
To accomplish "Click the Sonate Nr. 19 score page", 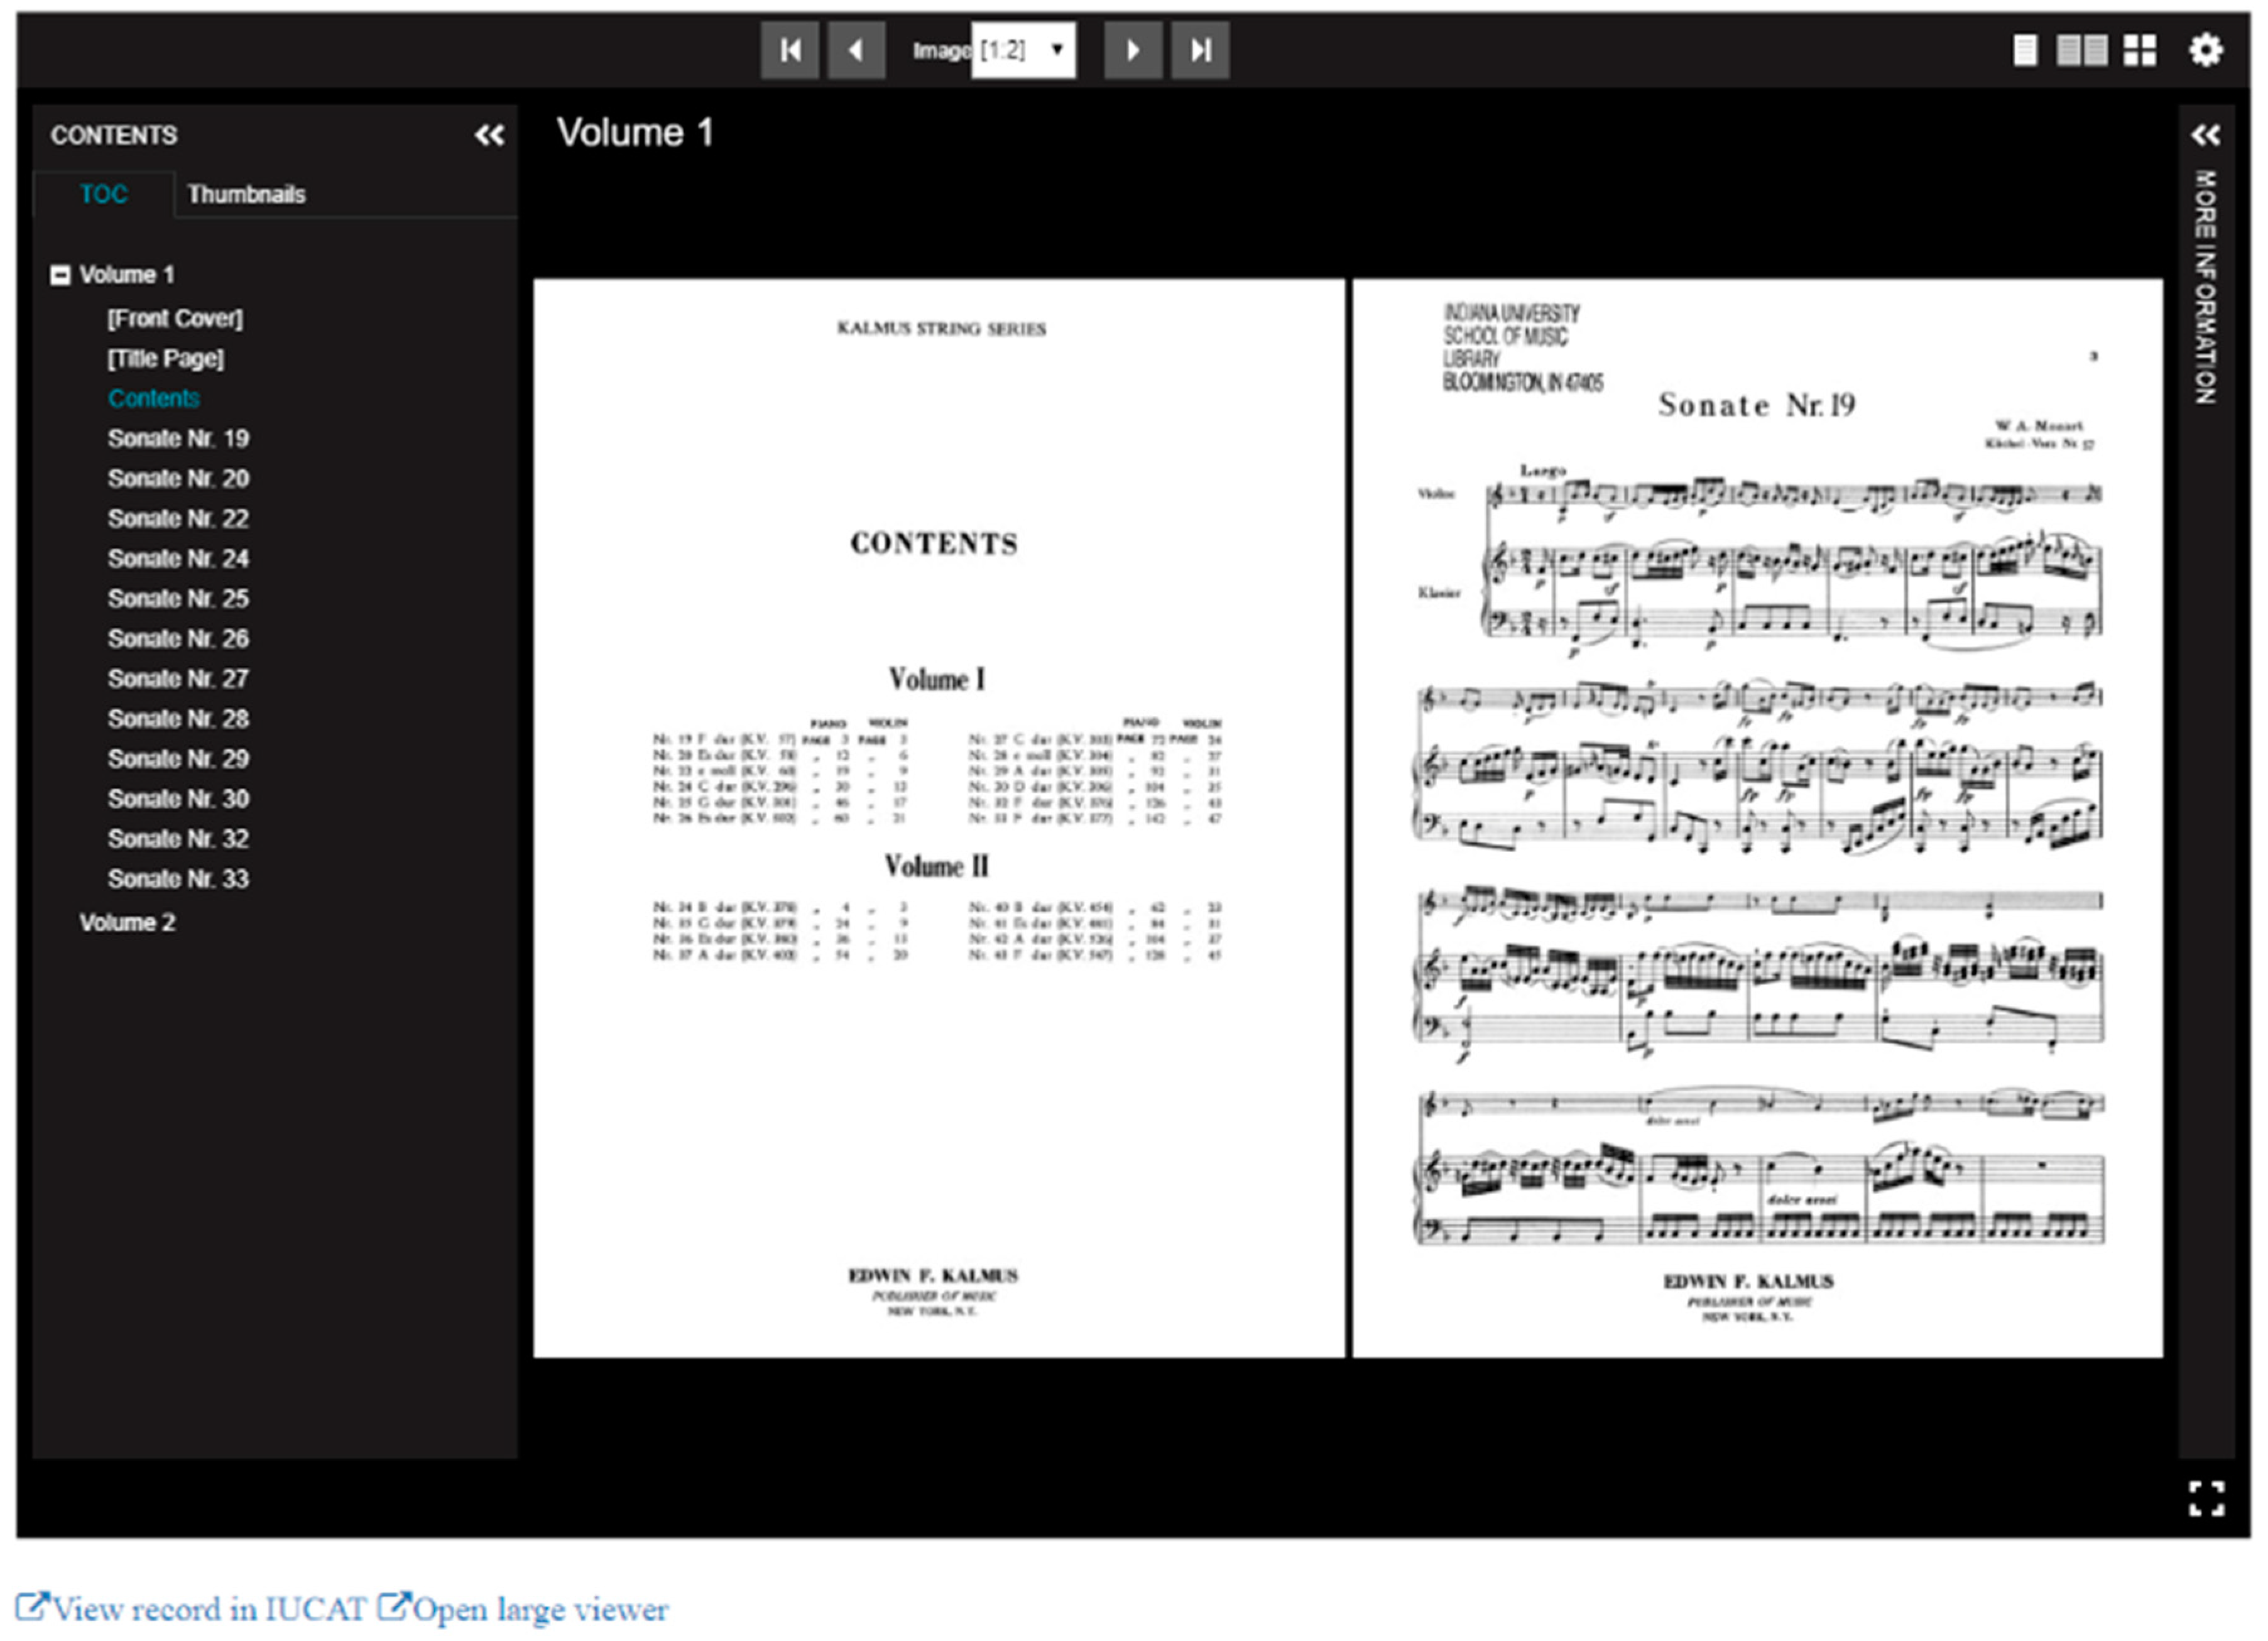I will [x=1757, y=817].
